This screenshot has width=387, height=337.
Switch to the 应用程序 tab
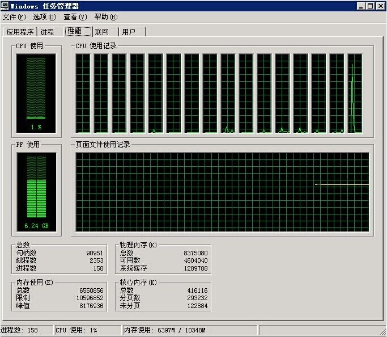(20, 32)
